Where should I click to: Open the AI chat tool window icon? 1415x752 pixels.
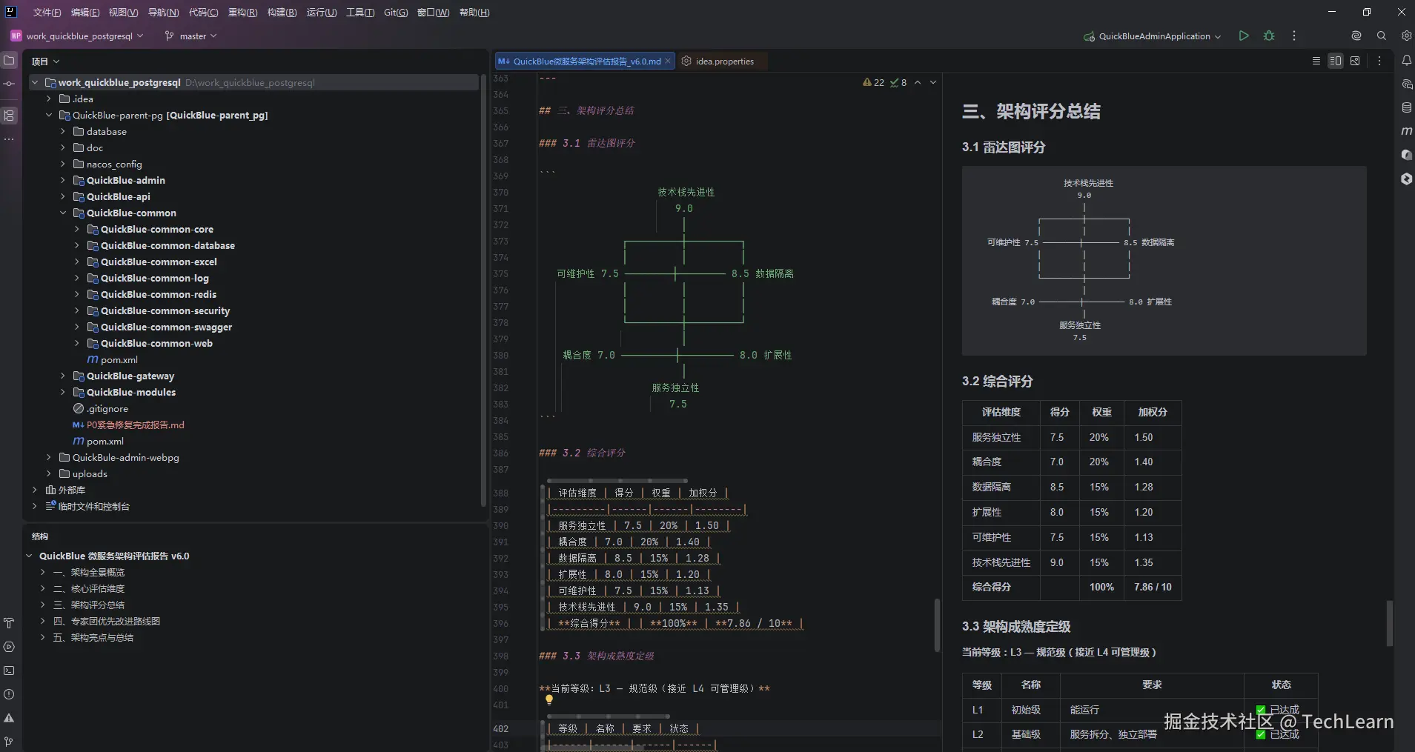[x=1406, y=84]
